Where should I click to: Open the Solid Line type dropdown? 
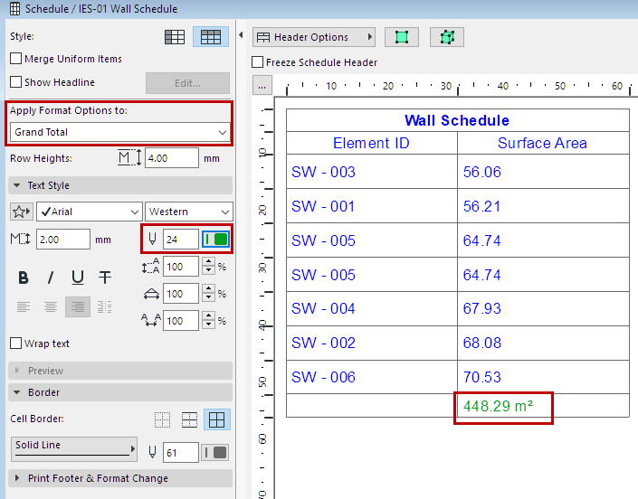point(74,449)
